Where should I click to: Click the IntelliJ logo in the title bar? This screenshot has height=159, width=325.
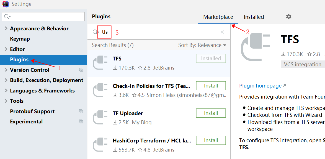(x=6, y=4)
